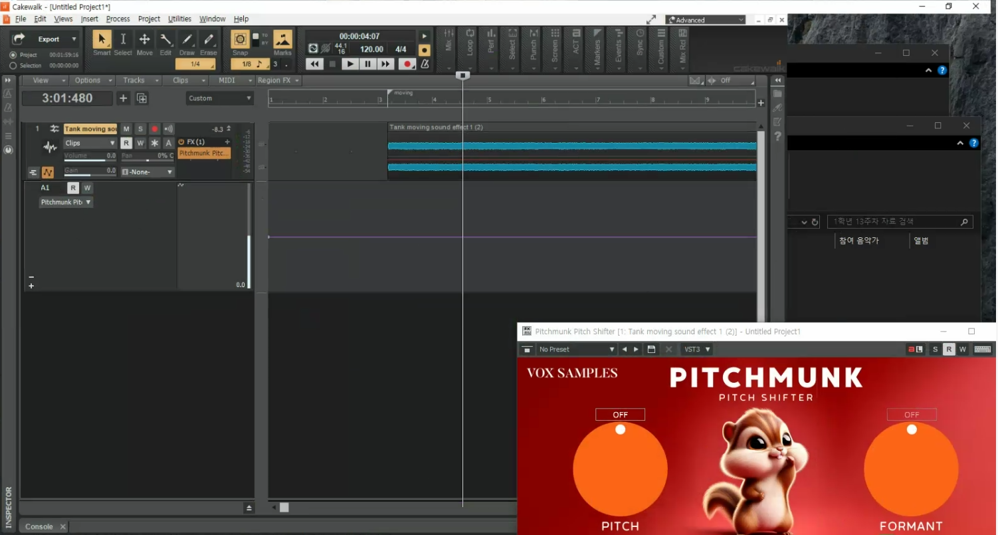Arm track 1 for recording

point(154,129)
